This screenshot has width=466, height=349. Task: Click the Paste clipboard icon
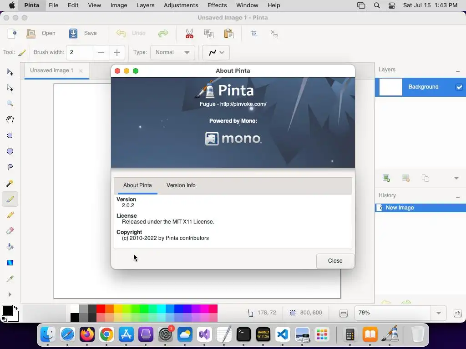click(228, 34)
